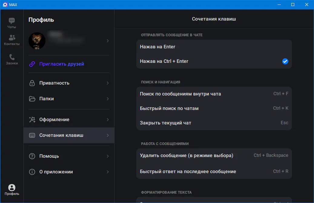Click the Профиль heading text
This screenshot has height=203, width=314.
[x=41, y=20]
